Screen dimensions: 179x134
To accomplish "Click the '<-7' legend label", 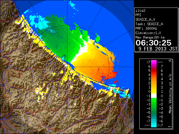I will (x=160, y=125).
